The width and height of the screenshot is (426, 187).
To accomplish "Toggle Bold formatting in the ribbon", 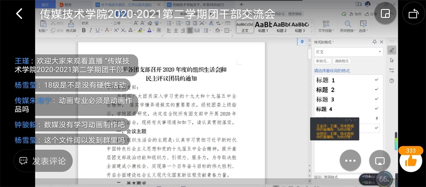I will [84, 31].
